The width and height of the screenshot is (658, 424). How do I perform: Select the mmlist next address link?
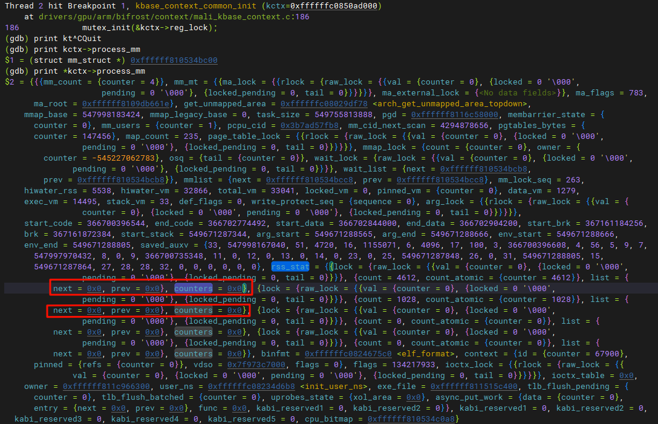tap(309, 180)
